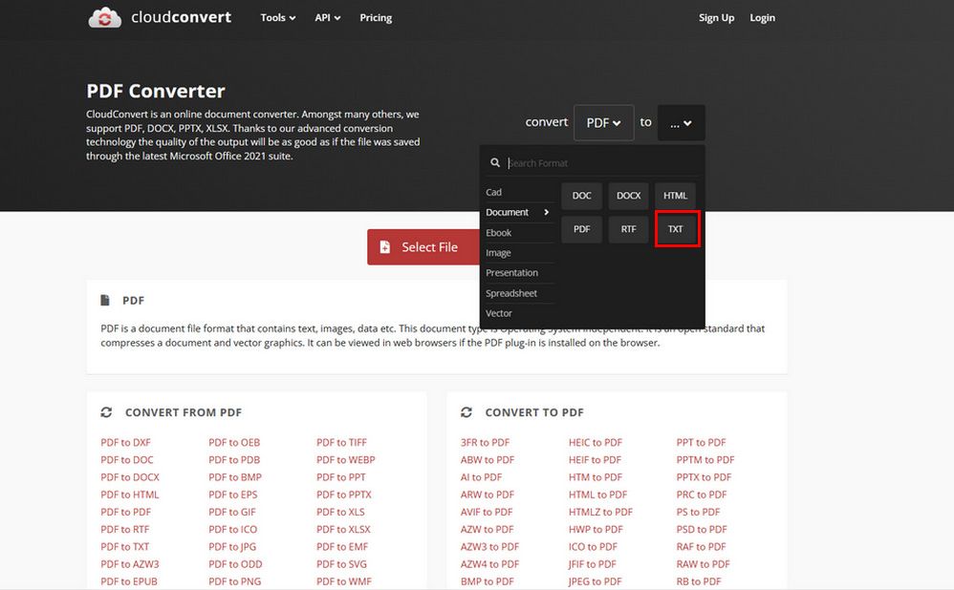
Task: Choose the HTML format button
Action: pyautogui.click(x=675, y=196)
